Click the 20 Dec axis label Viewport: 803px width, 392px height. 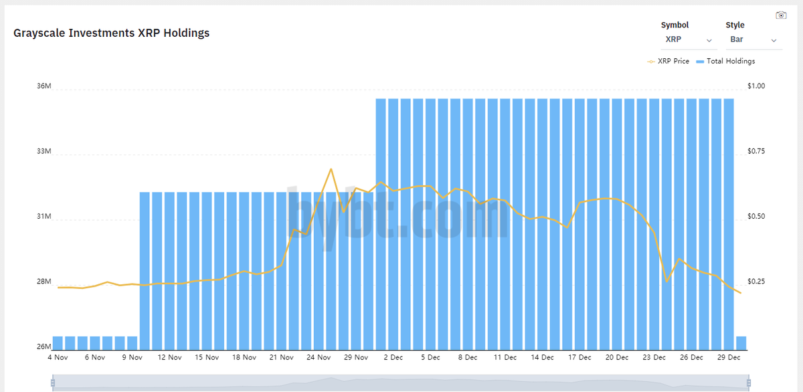pos(617,357)
